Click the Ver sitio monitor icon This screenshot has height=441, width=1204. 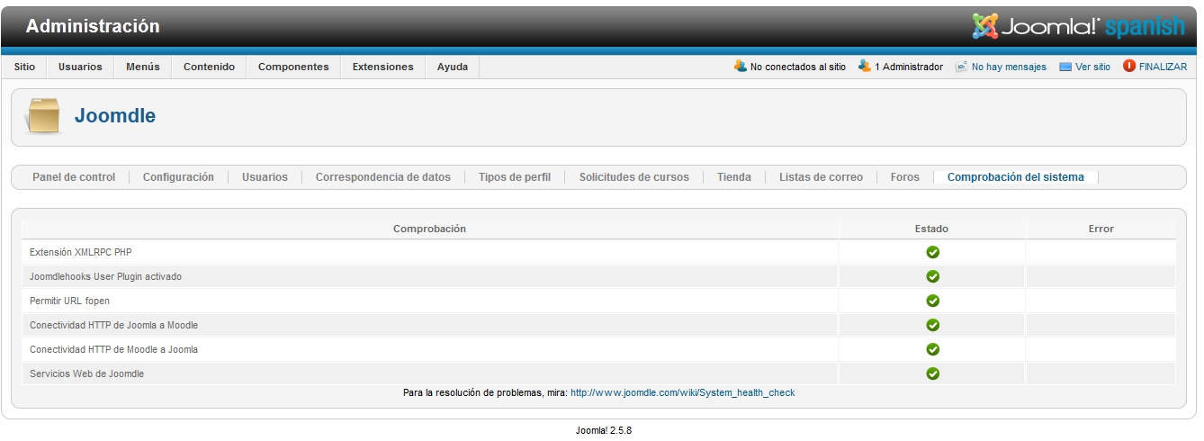pyautogui.click(x=1065, y=67)
